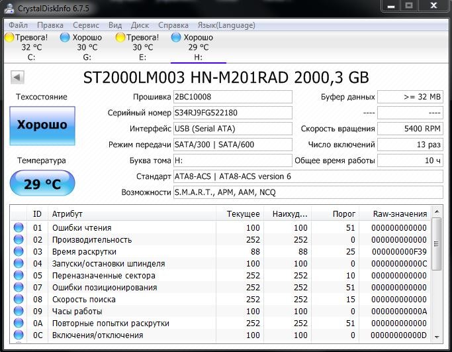This screenshot has height=352, width=452.
Task: Select the Производительность attribute row
Action: click(x=220, y=239)
